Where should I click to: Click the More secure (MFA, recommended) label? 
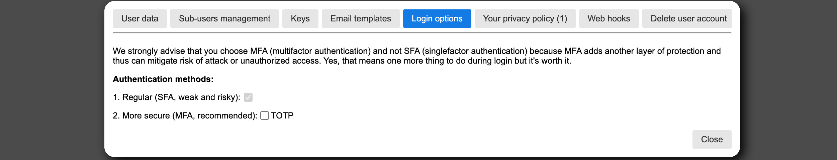tap(185, 115)
